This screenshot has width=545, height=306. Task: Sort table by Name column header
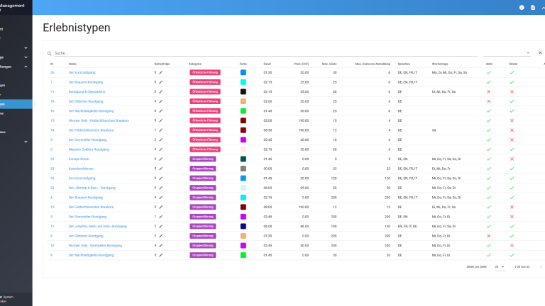pyautogui.click(x=72, y=64)
